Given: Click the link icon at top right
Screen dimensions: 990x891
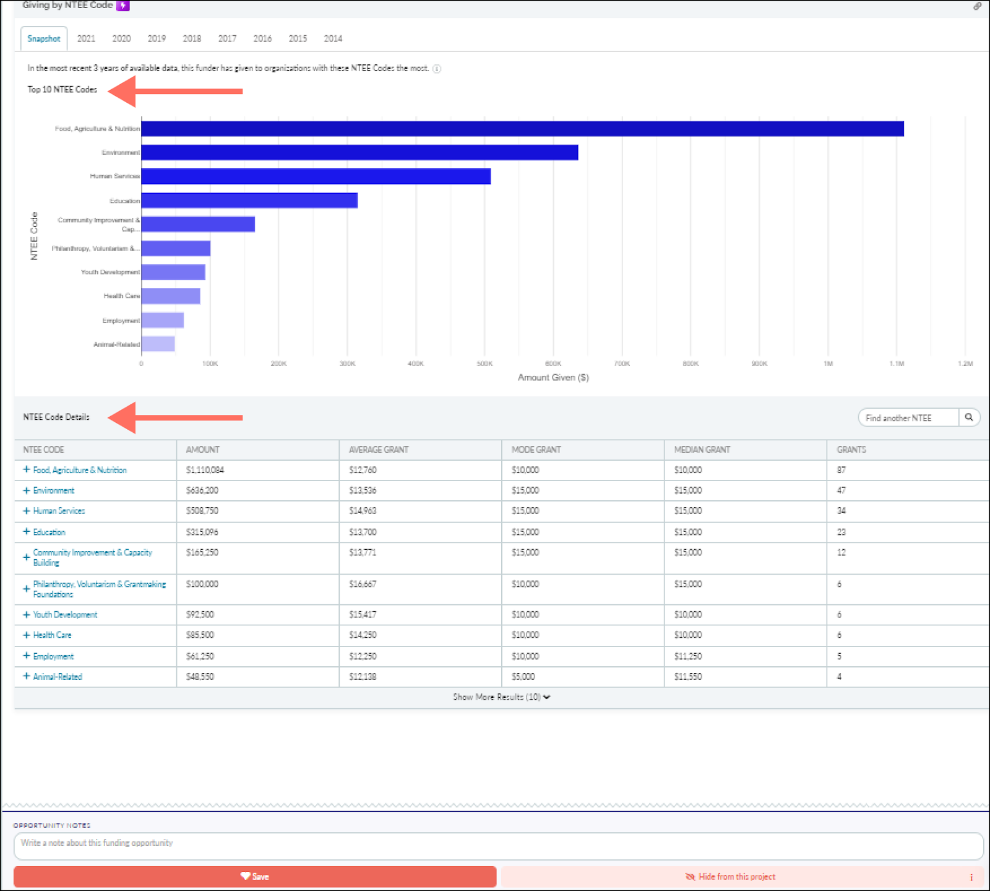Looking at the screenshot, I should pyautogui.click(x=977, y=6).
